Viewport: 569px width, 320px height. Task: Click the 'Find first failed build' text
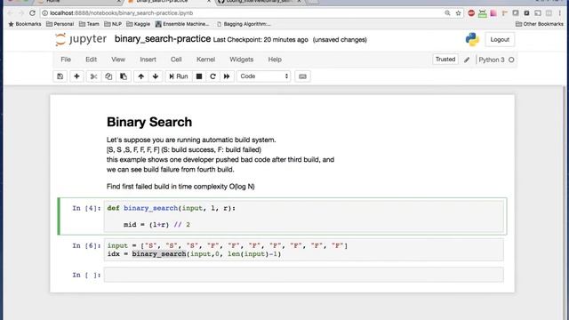click(x=180, y=187)
